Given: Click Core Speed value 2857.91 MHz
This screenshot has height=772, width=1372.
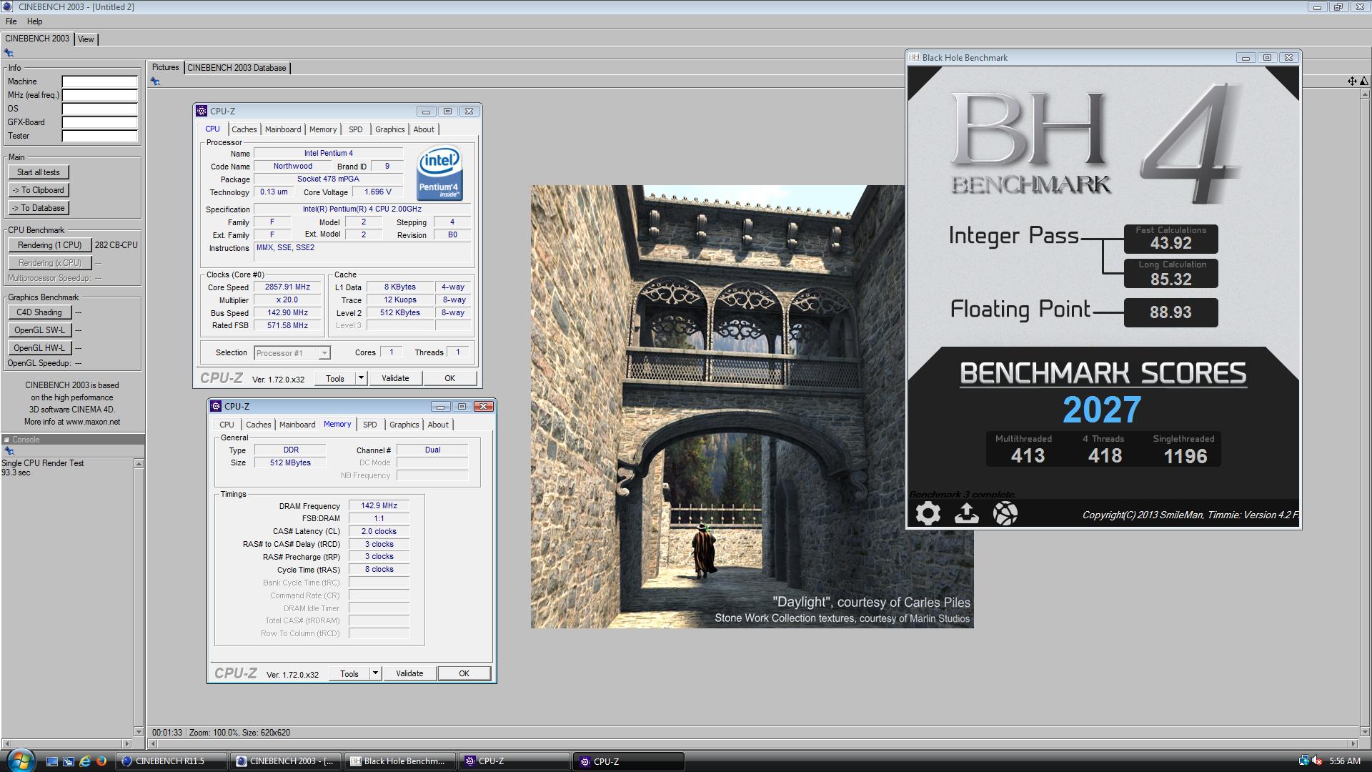Looking at the screenshot, I should (x=287, y=287).
